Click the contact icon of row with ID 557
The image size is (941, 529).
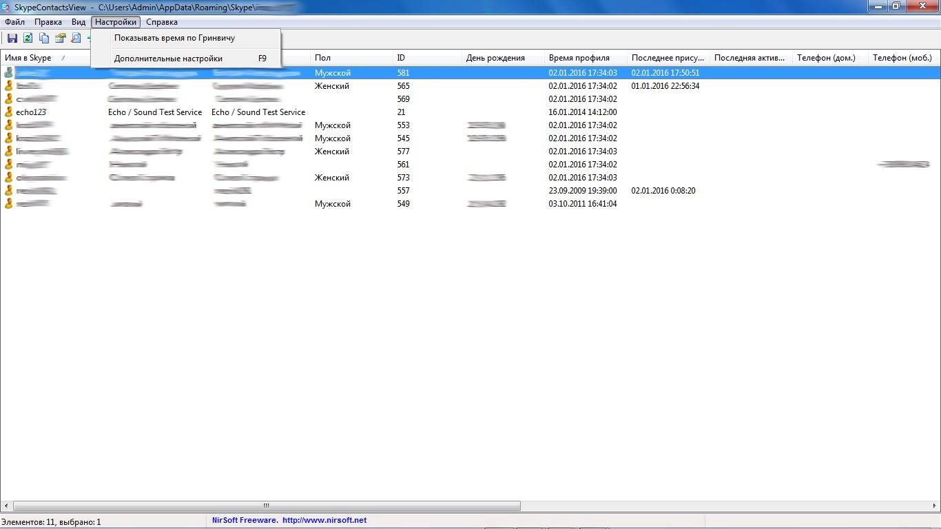coord(8,190)
